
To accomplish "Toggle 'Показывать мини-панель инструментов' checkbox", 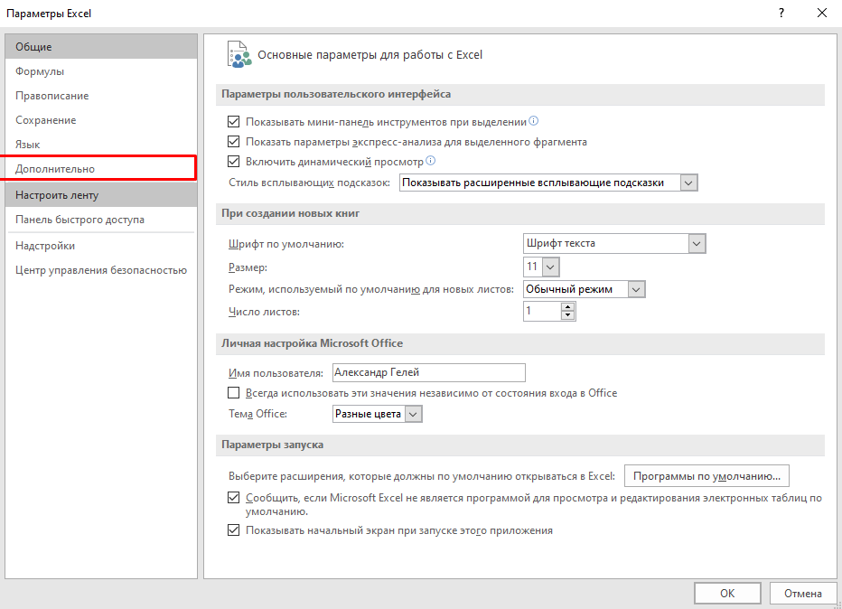I will (x=234, y=122).
